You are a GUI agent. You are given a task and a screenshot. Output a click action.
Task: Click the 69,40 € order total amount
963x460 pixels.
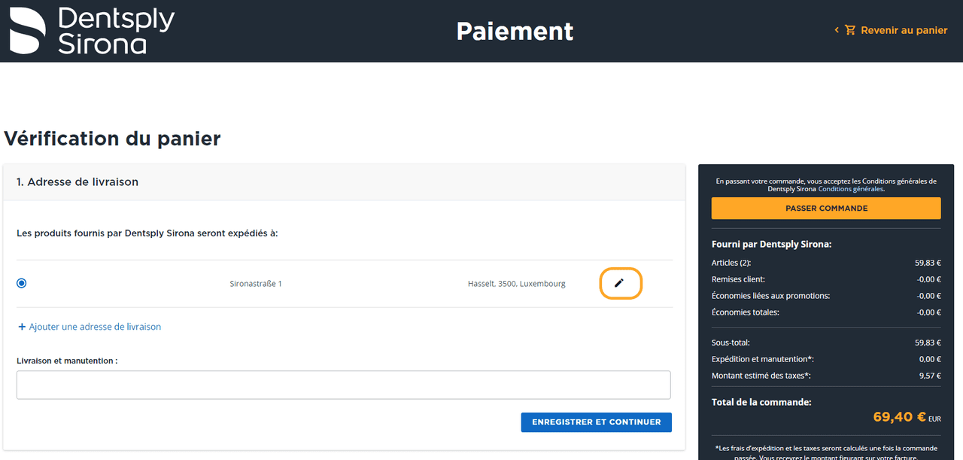tap(898, 416)
